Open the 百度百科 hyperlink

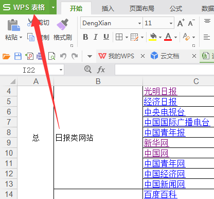point(160,194)
